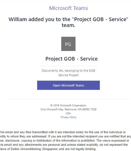The image size is (131, 151).
Task: Click the Microsoft Teams header title
Action: pos(69,8)
